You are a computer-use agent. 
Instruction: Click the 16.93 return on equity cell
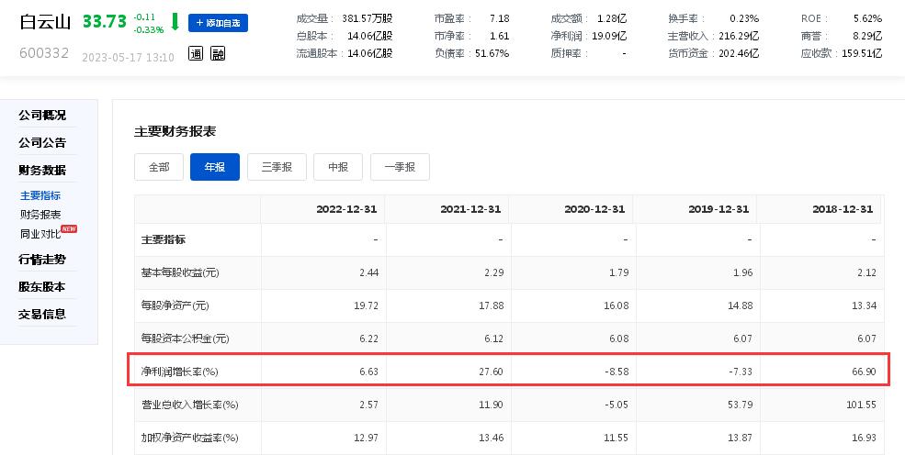pos(863,438)
